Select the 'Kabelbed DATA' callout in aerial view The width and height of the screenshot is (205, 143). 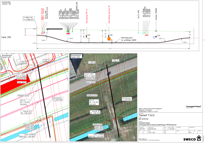(x=92, y=96)
